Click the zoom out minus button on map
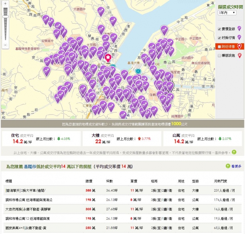 click(x=5, y=44)
